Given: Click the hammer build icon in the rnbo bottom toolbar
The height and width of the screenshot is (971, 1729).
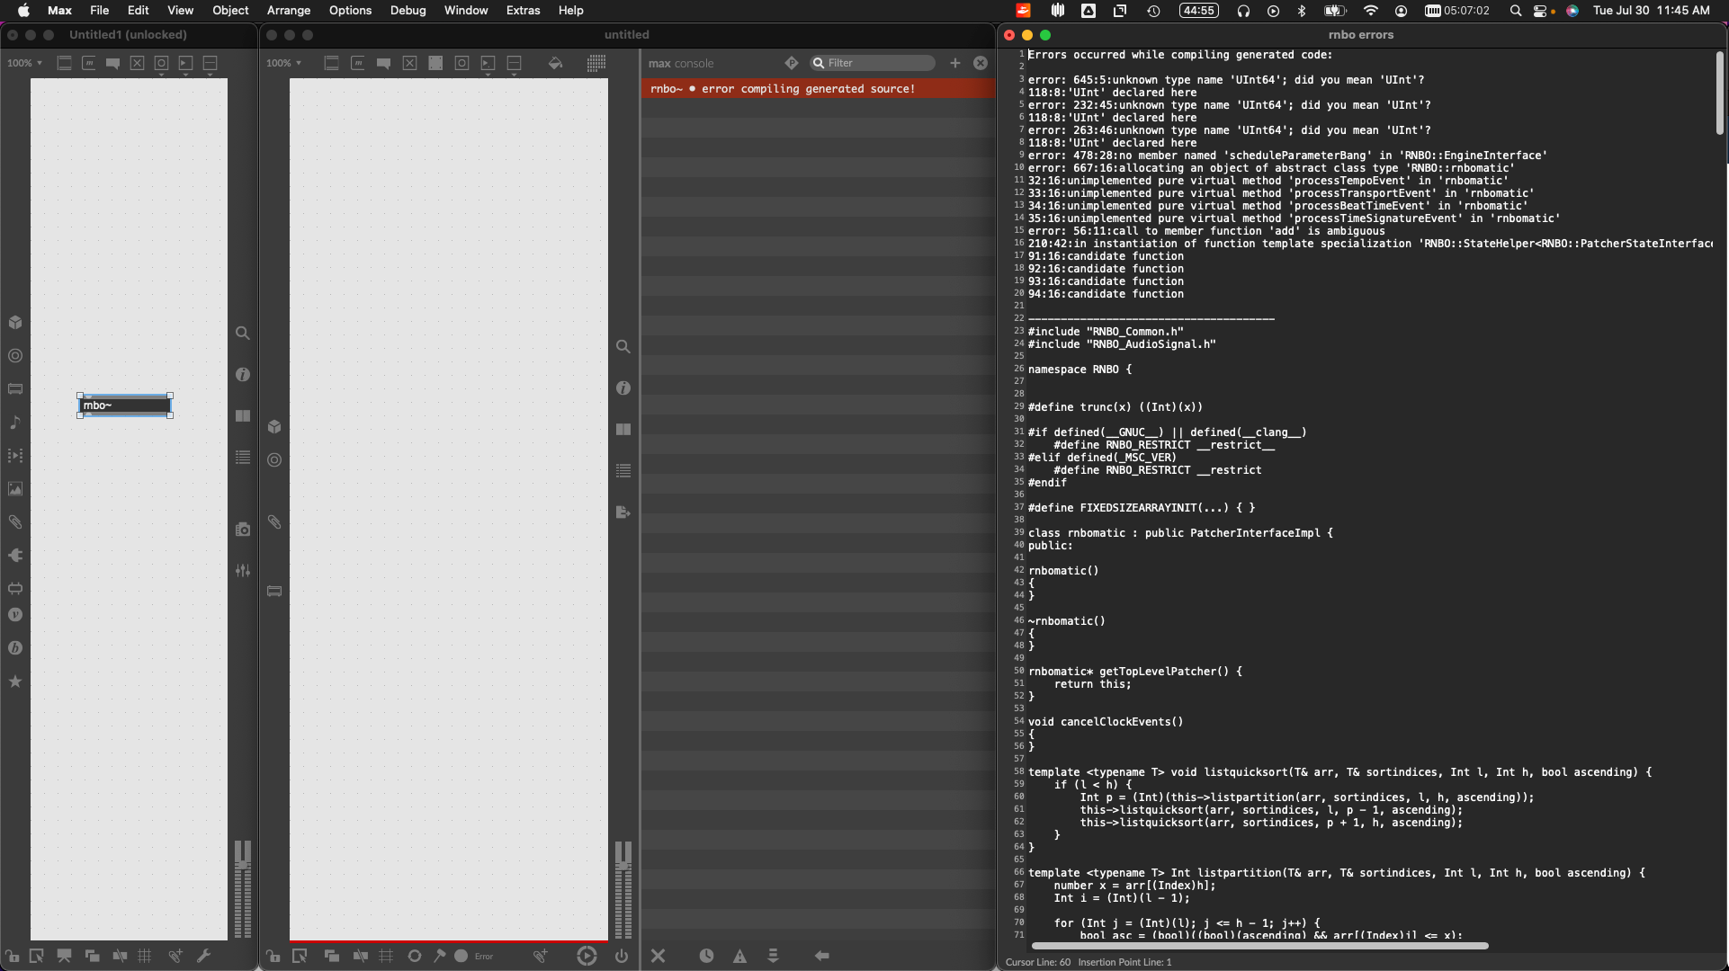Looking at the screenshot, I should [440, 956].
